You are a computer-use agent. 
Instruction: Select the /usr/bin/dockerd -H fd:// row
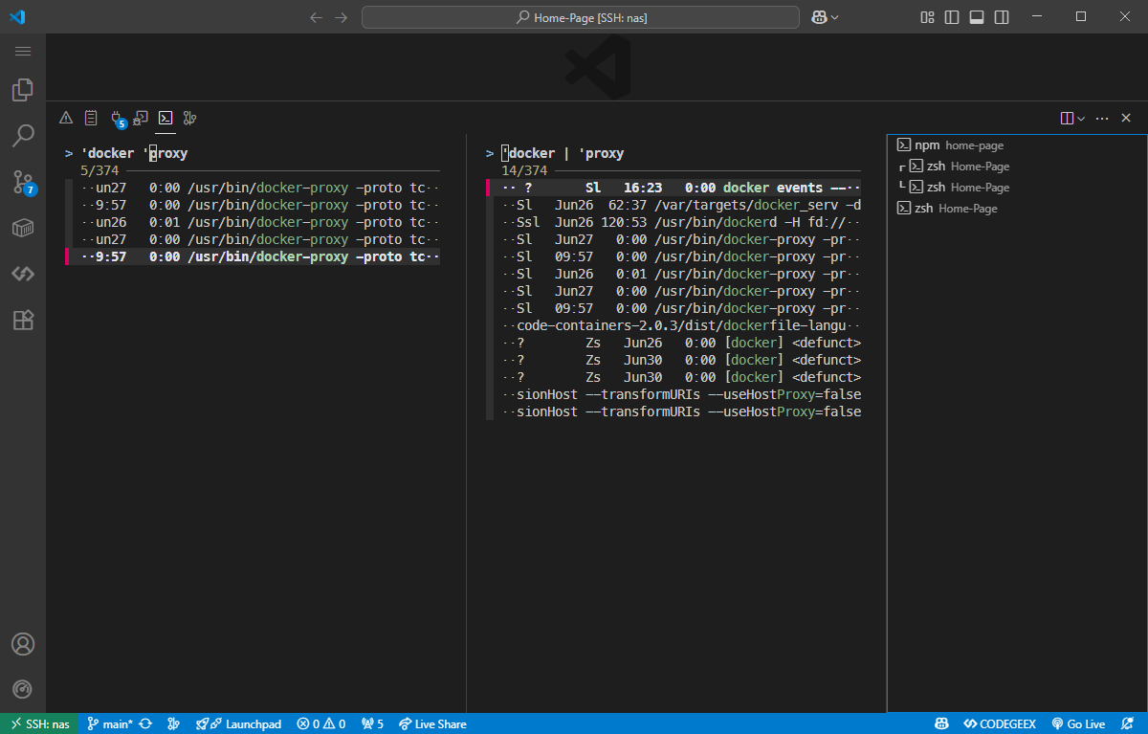[x=673, y=222]
